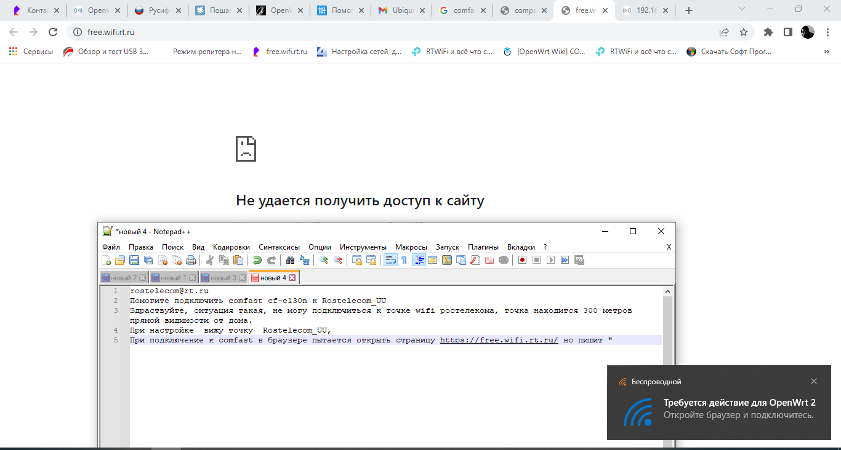The width and height of the screenshot is (841, 450).
Task: Share this page via address bar icon
Action: point(725,32)
